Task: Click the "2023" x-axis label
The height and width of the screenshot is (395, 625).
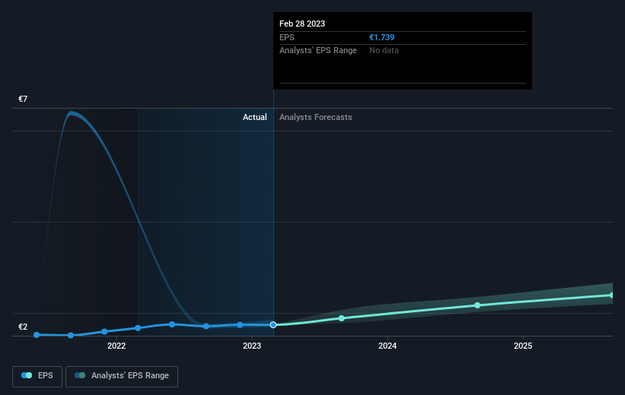Action: coord(252,346)
